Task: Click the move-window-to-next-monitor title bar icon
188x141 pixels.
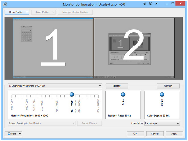Action: click(145, 3)
